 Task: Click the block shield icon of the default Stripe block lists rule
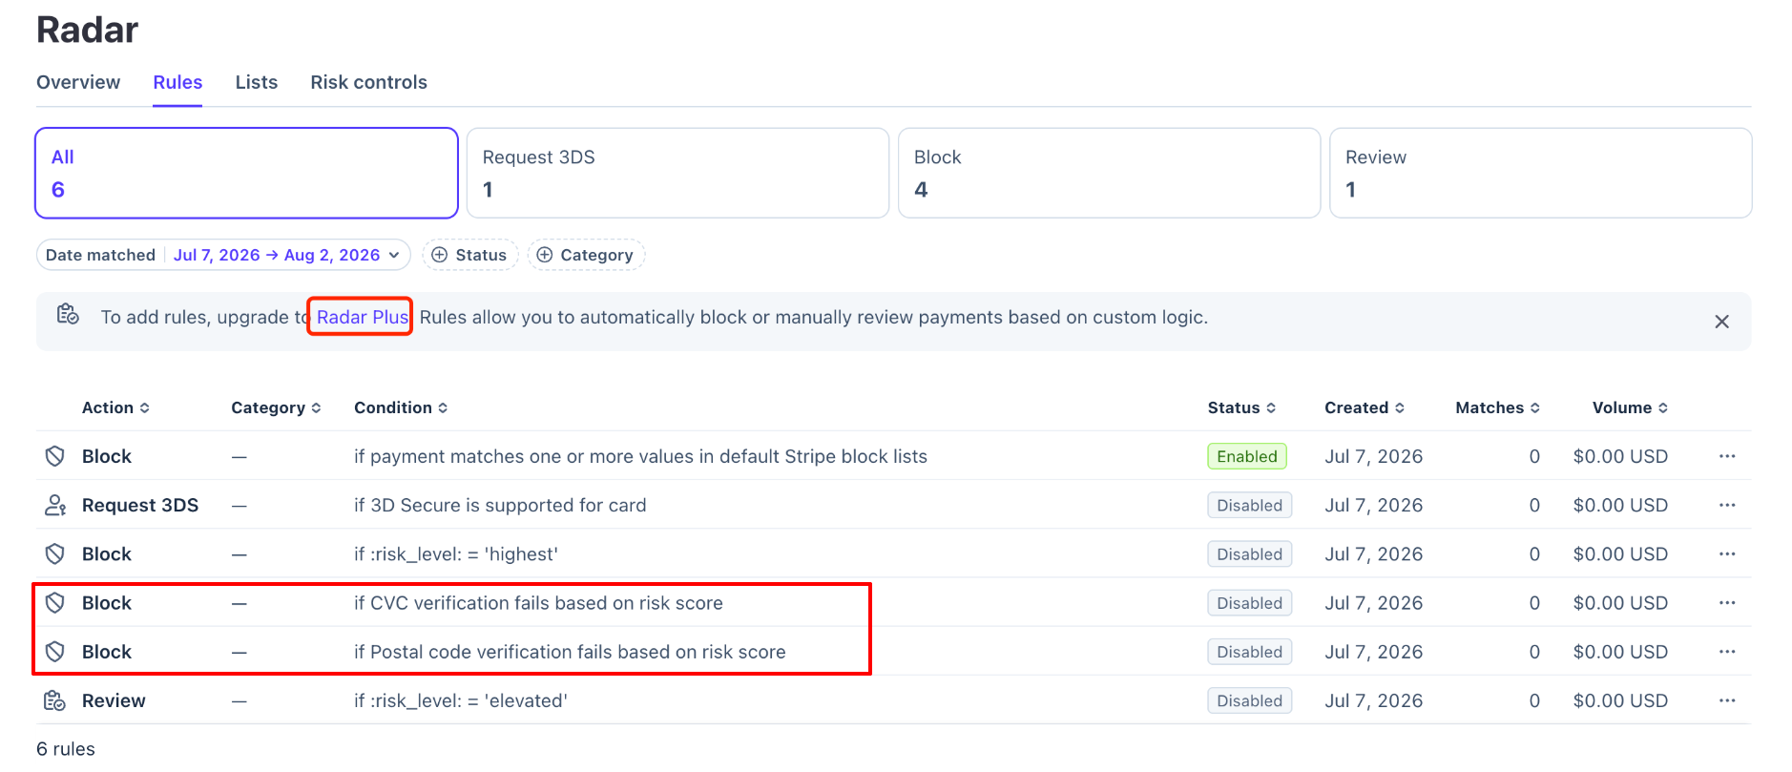coord(55,456)
